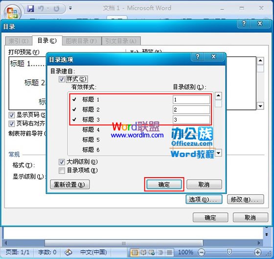
Task: Switch to the 引文目录(A) tab
Action: [x=121, y=41]
